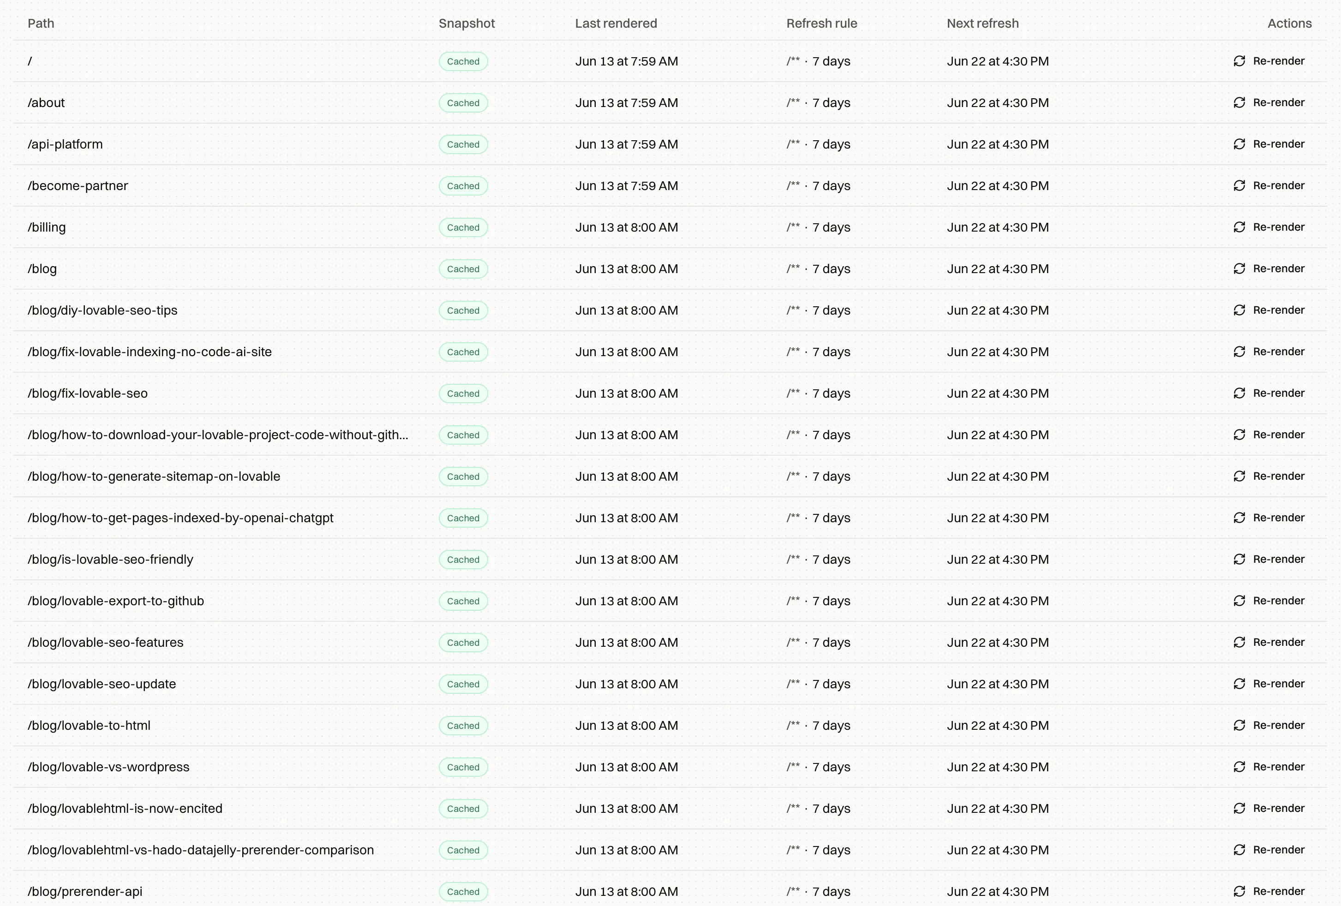1341x906 pixels.
Task: Click the Cached badge for /blog/fix-lovable-seo
Action: pos(463,394)
